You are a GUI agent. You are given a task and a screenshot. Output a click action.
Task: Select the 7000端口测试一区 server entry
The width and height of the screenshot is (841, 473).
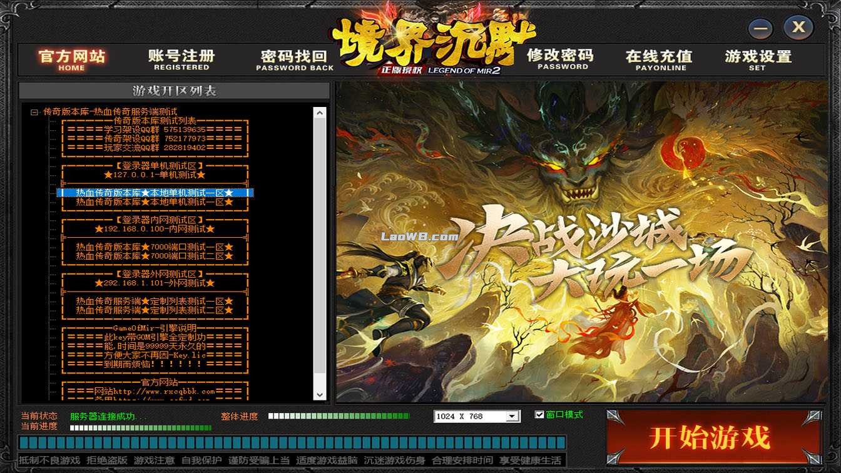155,247
